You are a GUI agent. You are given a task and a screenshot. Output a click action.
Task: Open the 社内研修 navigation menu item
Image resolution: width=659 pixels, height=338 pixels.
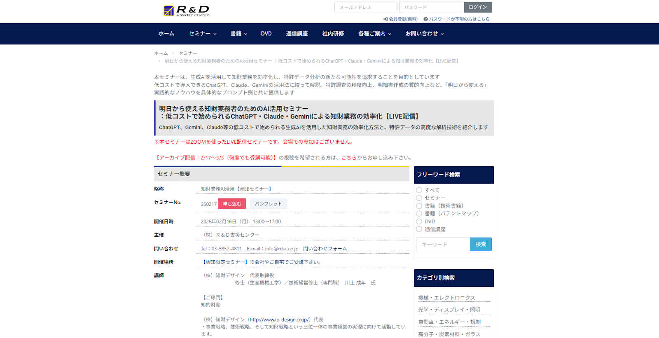tap(333, 34)
